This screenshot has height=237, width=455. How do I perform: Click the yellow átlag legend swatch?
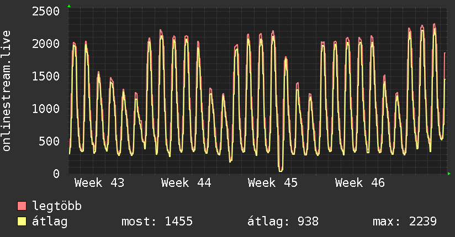(22, 222)
